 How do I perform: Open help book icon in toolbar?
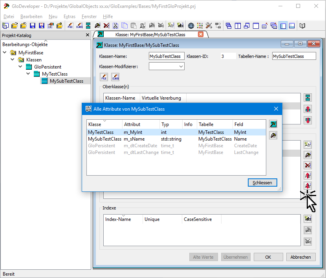click(302, 26)
